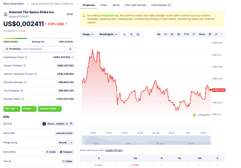
Task: Open the Bandingkan dropdown
Action: pyautogui.click(x=108, y=34)
